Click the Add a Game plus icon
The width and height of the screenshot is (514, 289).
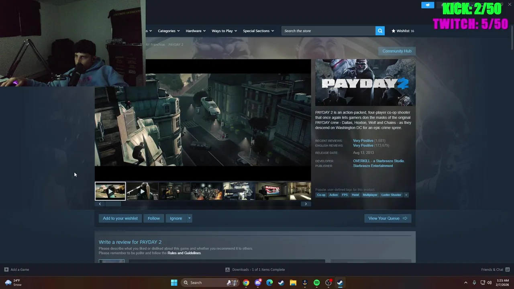[6, 270]
